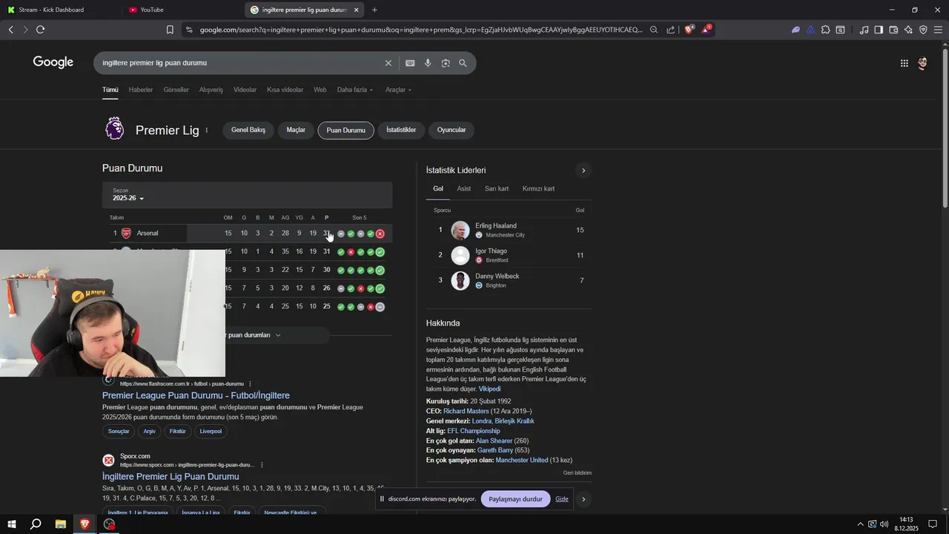Clear the Google search box
This screenshot has height=534, width=949.
click(388, 63)
